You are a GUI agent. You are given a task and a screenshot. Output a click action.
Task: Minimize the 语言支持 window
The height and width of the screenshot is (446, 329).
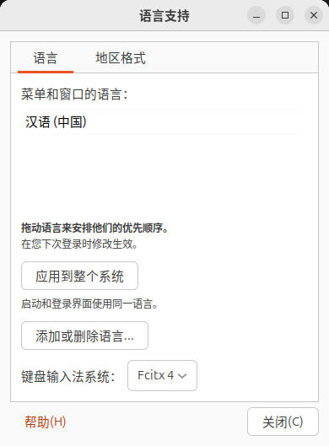click(x=256, y=15)
